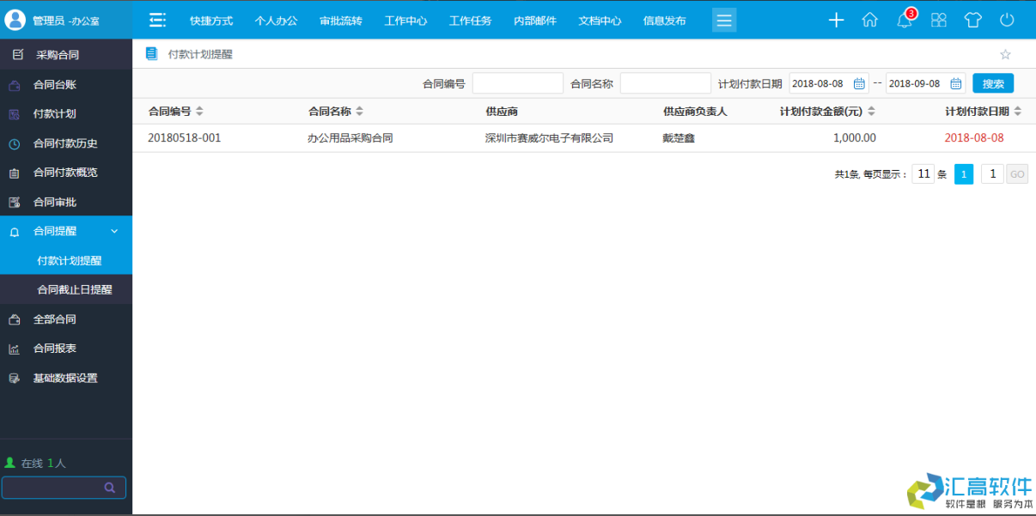Click the 合同名称 input field

[666, 82]
